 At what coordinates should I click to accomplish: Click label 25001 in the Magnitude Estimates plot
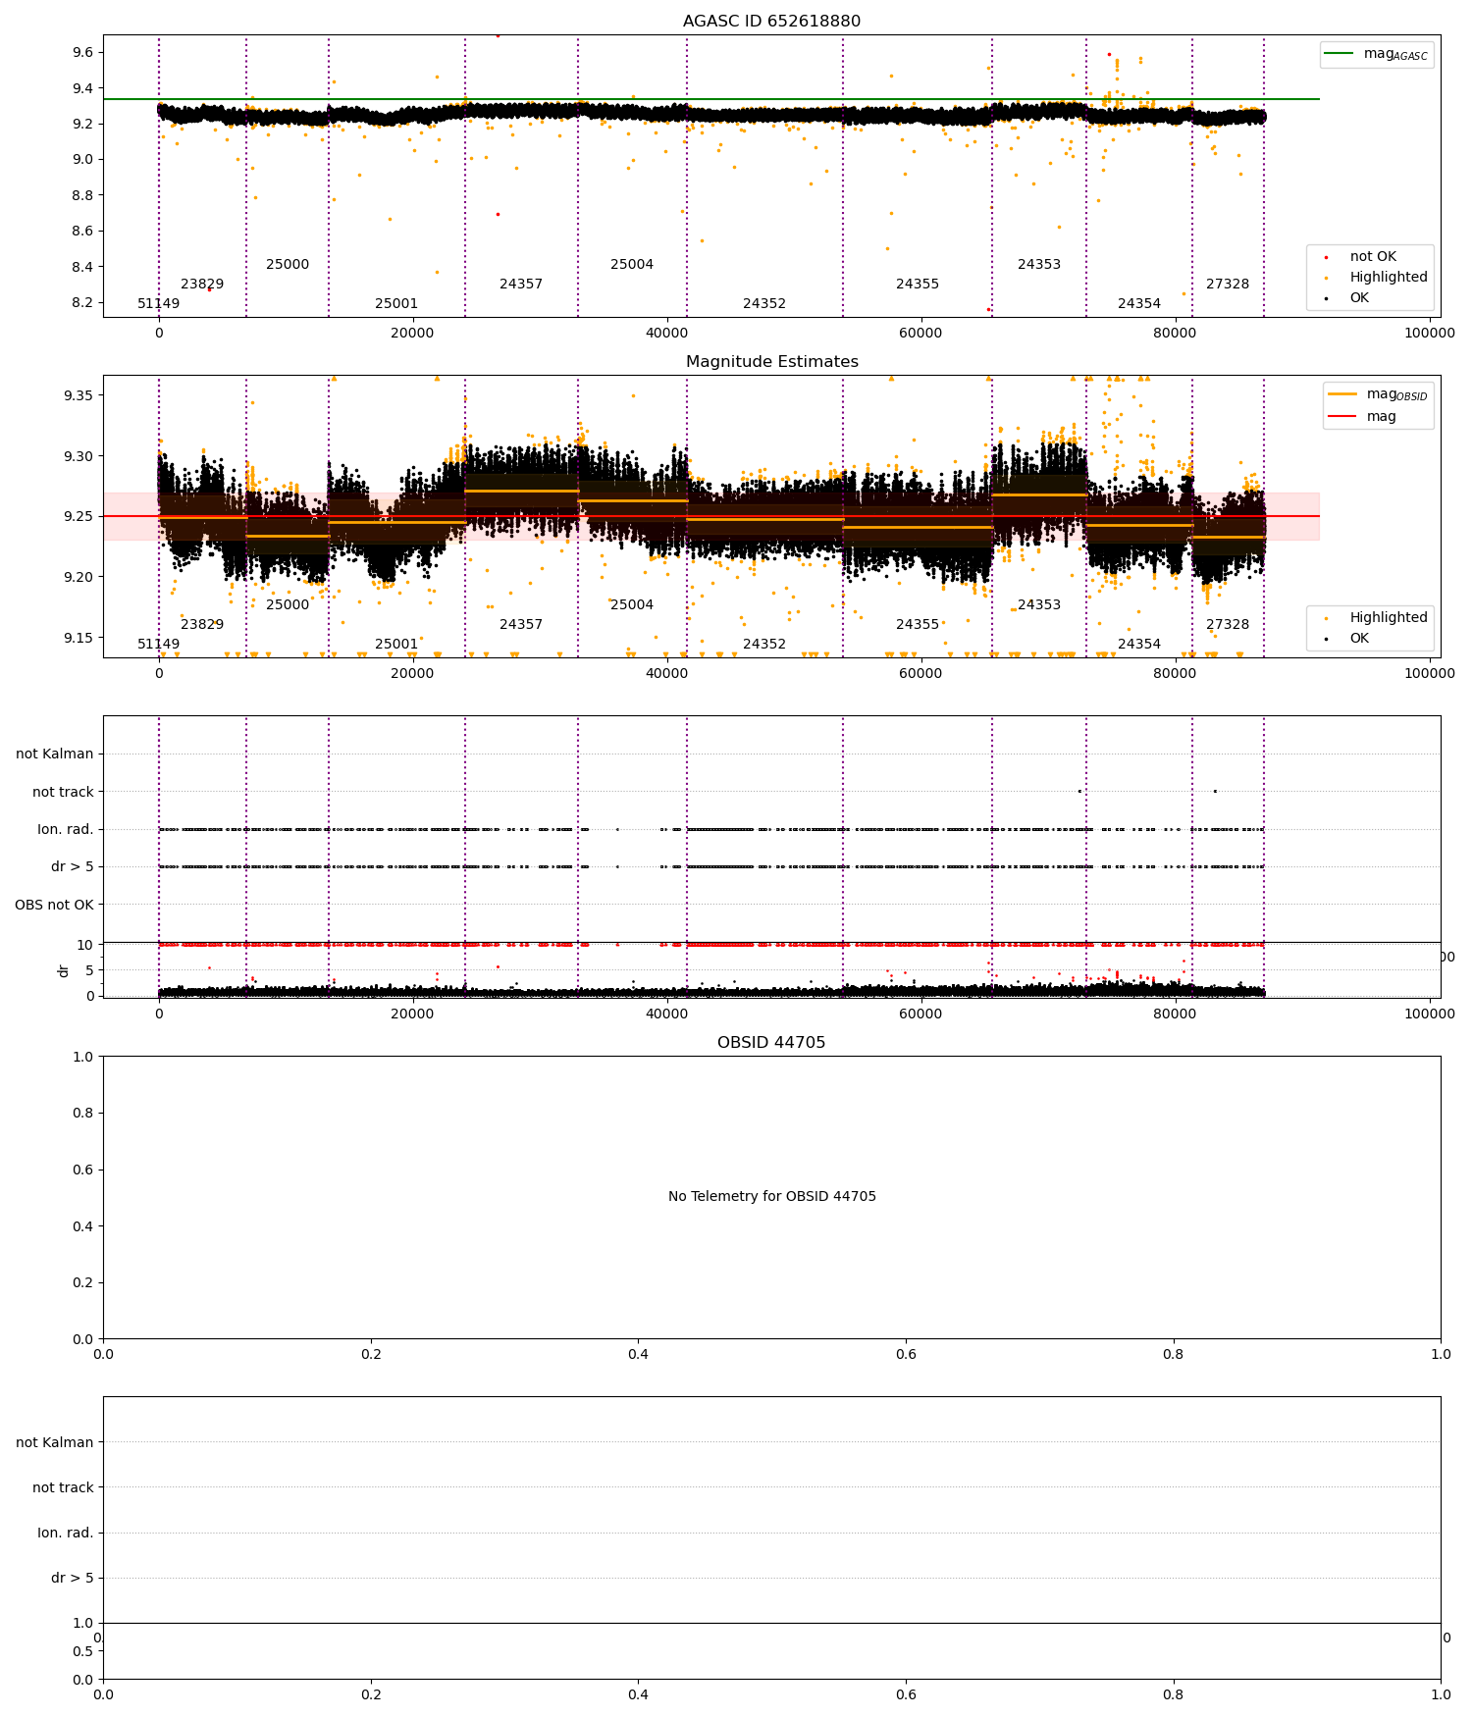click(x=396, y=645)
